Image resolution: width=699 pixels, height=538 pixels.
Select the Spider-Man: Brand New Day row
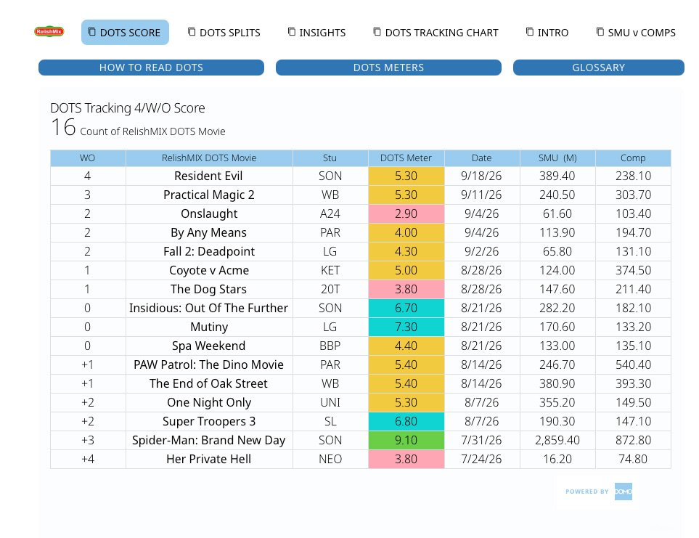(x=360, y=440)
